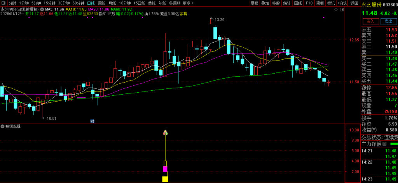The width and height of the screenshot is (398, 183).
Task: Click the signal balls icon in indicator
Action: pyautogui.click(x=165, y=133)
